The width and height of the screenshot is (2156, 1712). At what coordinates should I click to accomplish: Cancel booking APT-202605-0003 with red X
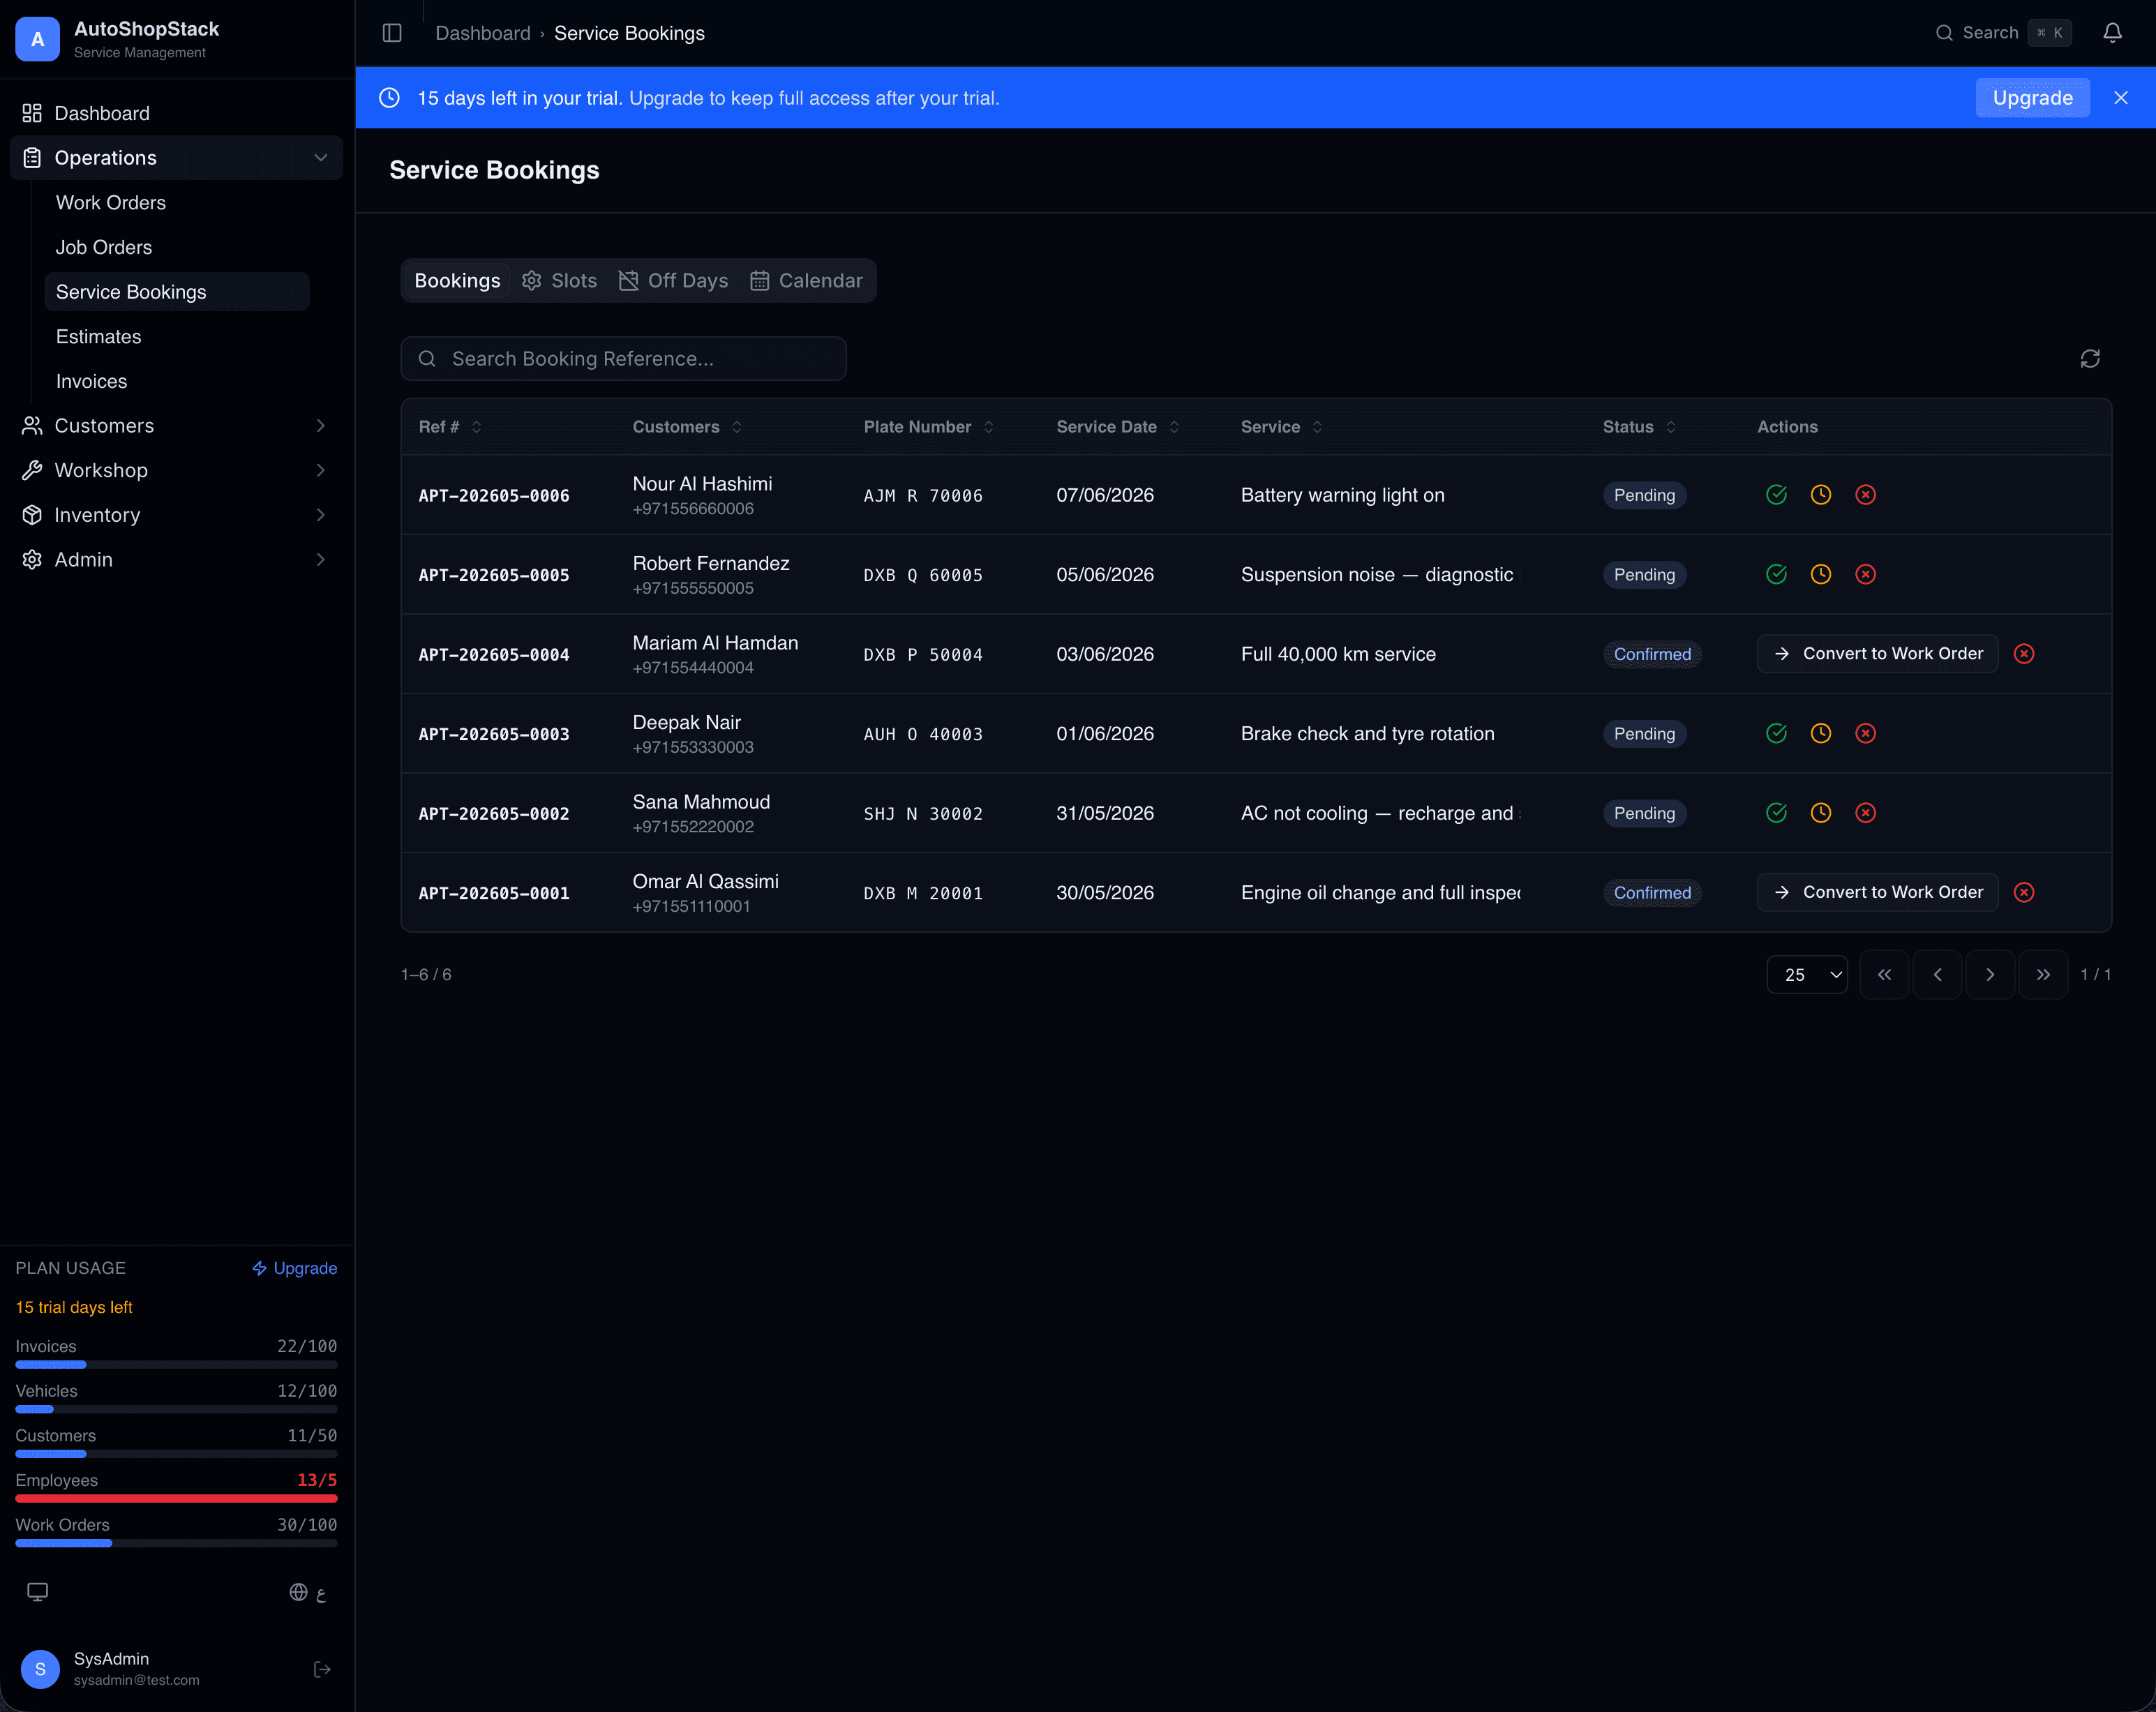point(1866,733)
